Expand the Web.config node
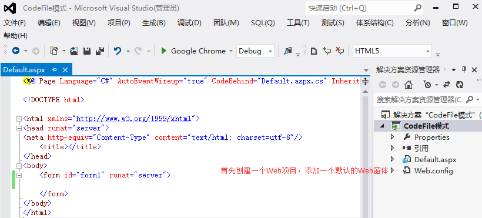Image resolution: width=482 pixels, height=218 pixels. [392, 170]
